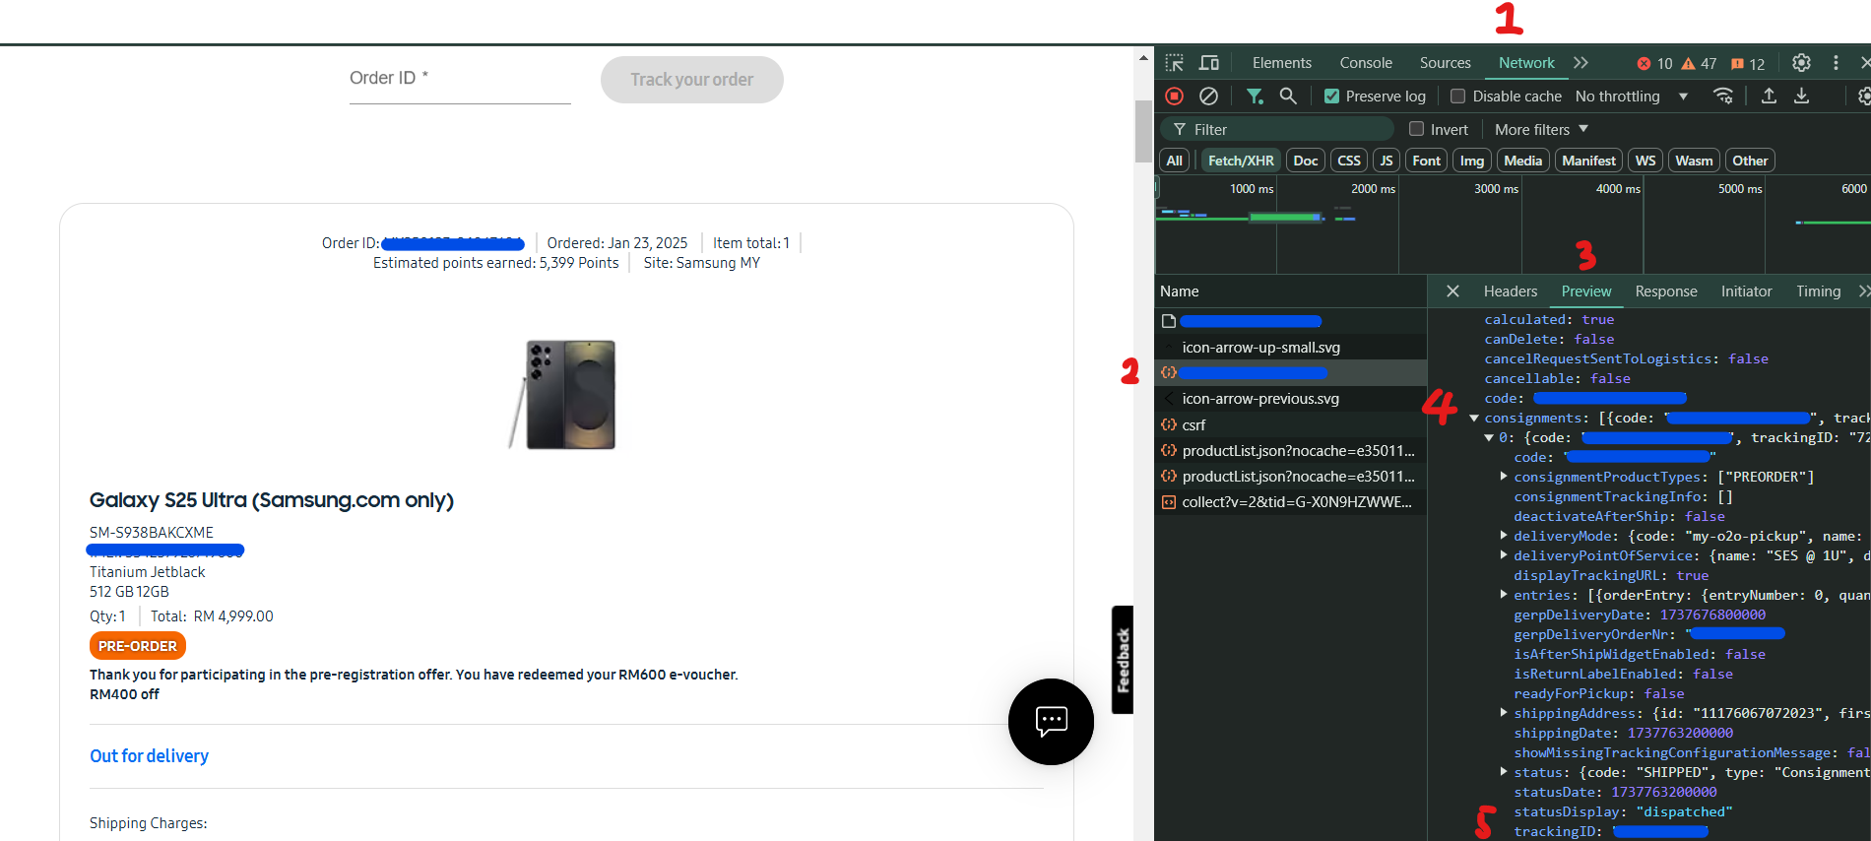The image size is (1871, 841).
Task: Open network search magnifier
Action: tap(1288, 96)
